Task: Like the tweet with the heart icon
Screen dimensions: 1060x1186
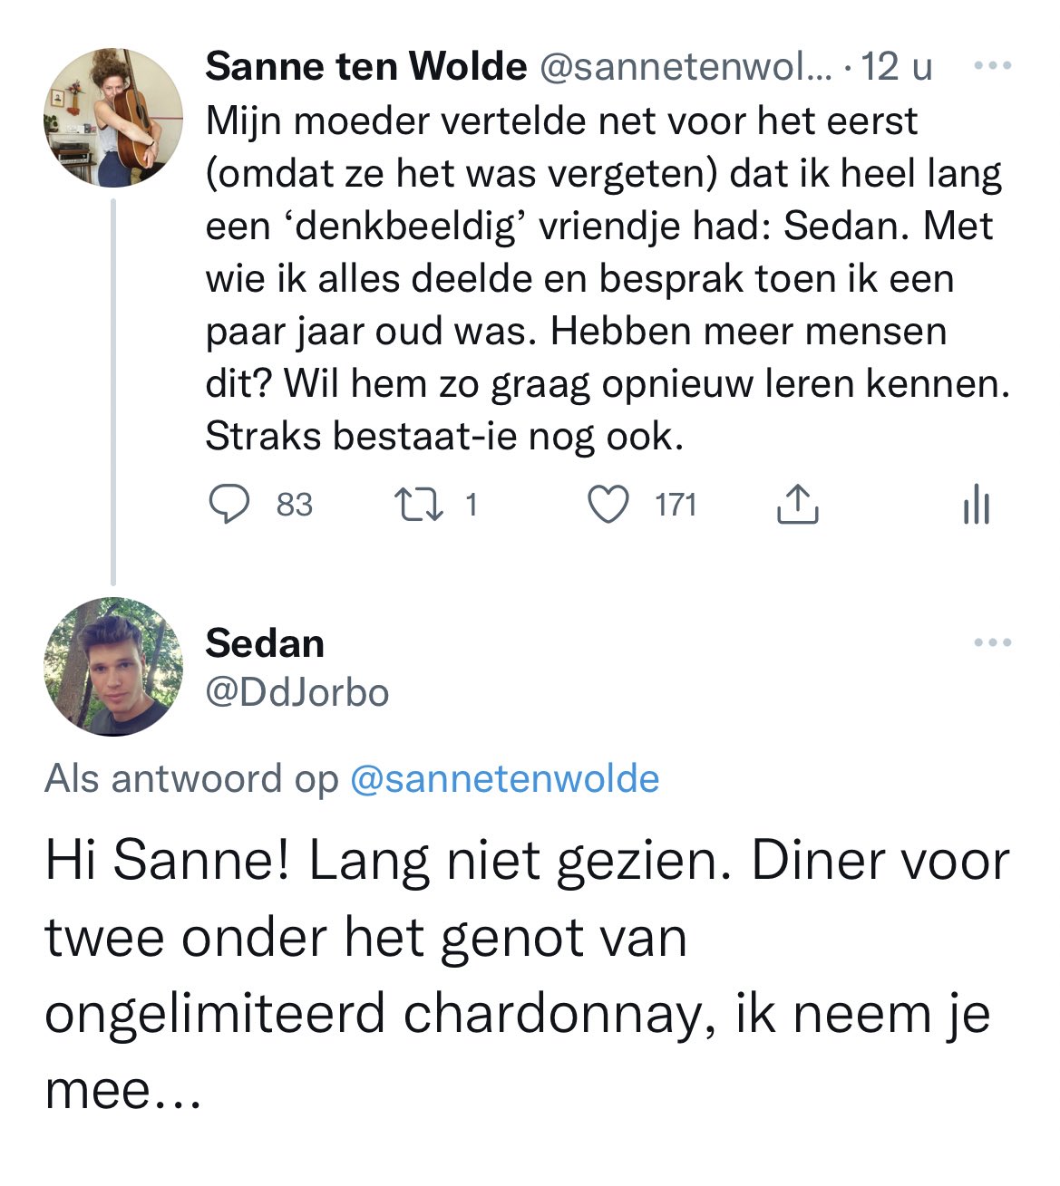Action: 608,505
